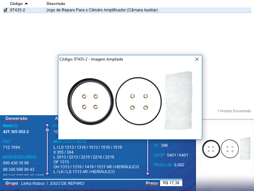Click the product icon beside code 97435-2
254x191 pixels.
point(5,10)
